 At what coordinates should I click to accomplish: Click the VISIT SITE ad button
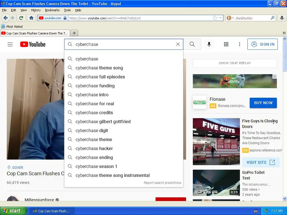pyautogui.click(x=261, y=162)
